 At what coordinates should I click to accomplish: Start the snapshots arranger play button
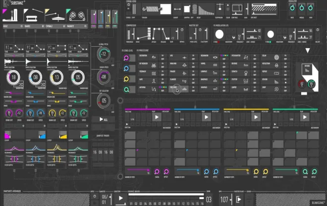pos(120,198)
